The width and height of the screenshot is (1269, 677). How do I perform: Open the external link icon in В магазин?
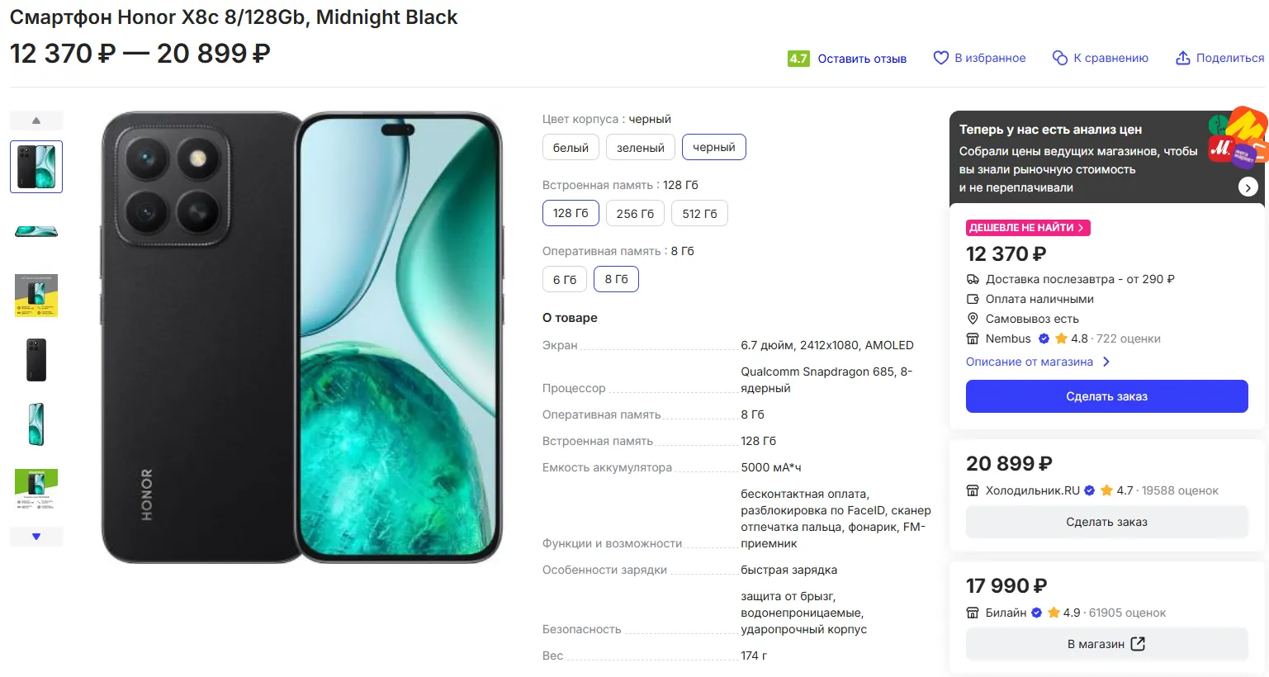[x=1138, y=644]
